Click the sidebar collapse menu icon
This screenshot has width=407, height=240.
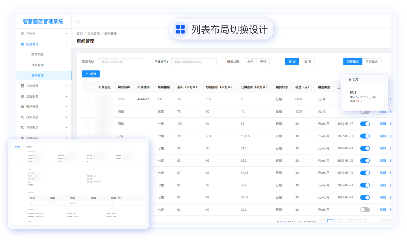(78, 22)
